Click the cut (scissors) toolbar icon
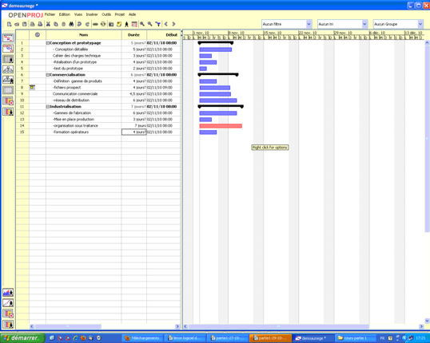Viewport: 430px width, 343px height. coord(48,24)
